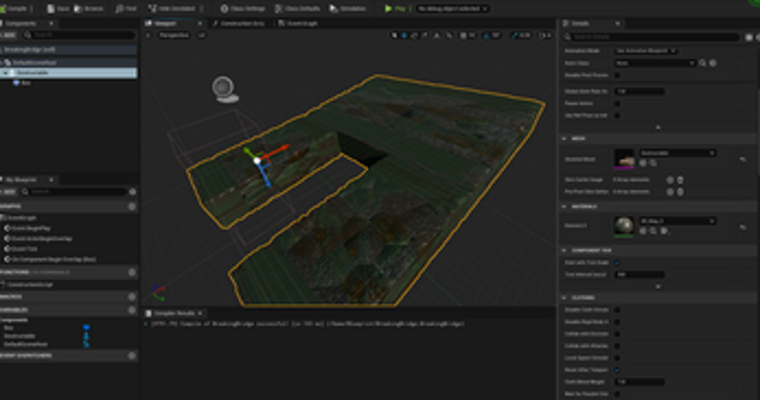Open Class Defaults from toolbar

(294, 8)
